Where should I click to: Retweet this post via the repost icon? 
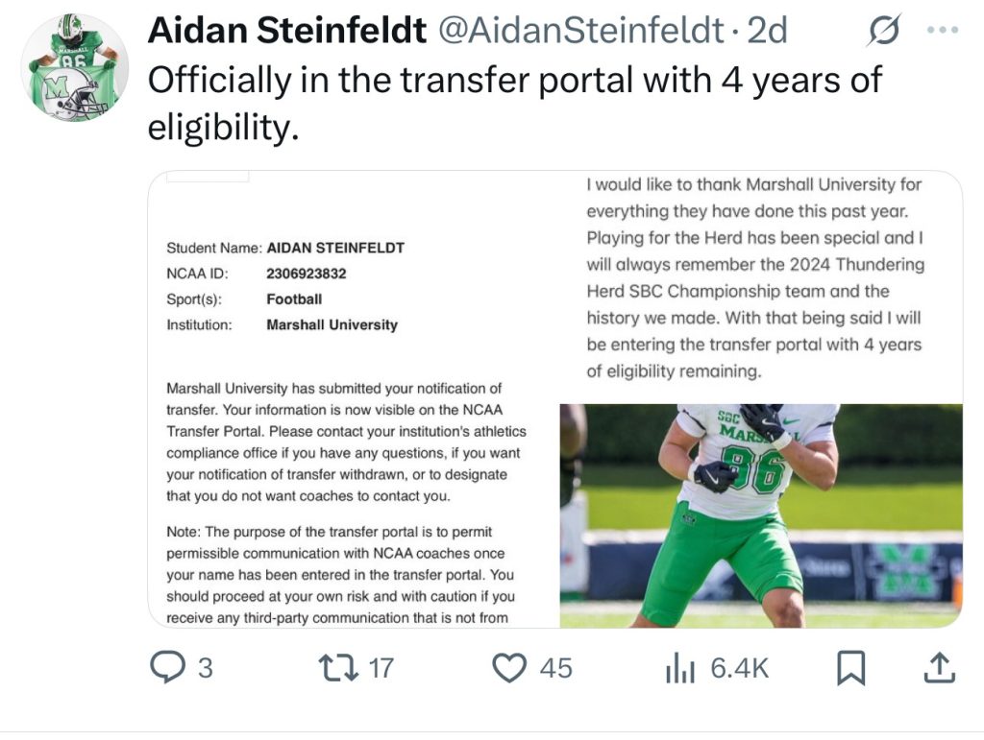(338, 667)
